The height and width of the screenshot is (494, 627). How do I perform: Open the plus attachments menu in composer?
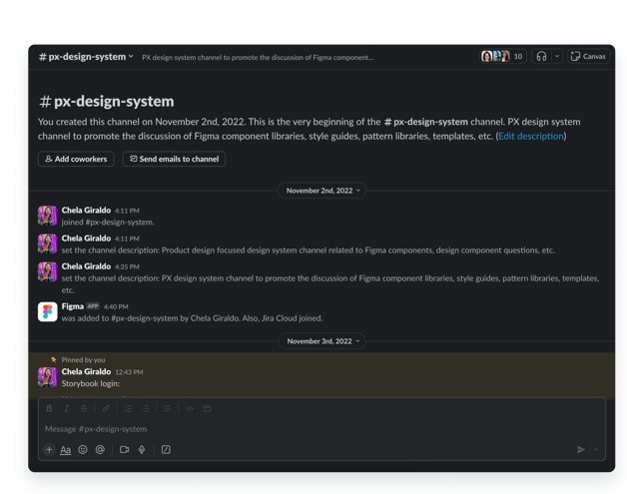coord(49,450)
